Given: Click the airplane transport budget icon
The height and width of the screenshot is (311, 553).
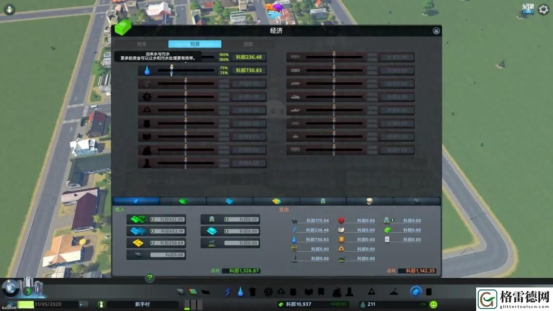Looking at the screenshot, I should tap(295, 110).
